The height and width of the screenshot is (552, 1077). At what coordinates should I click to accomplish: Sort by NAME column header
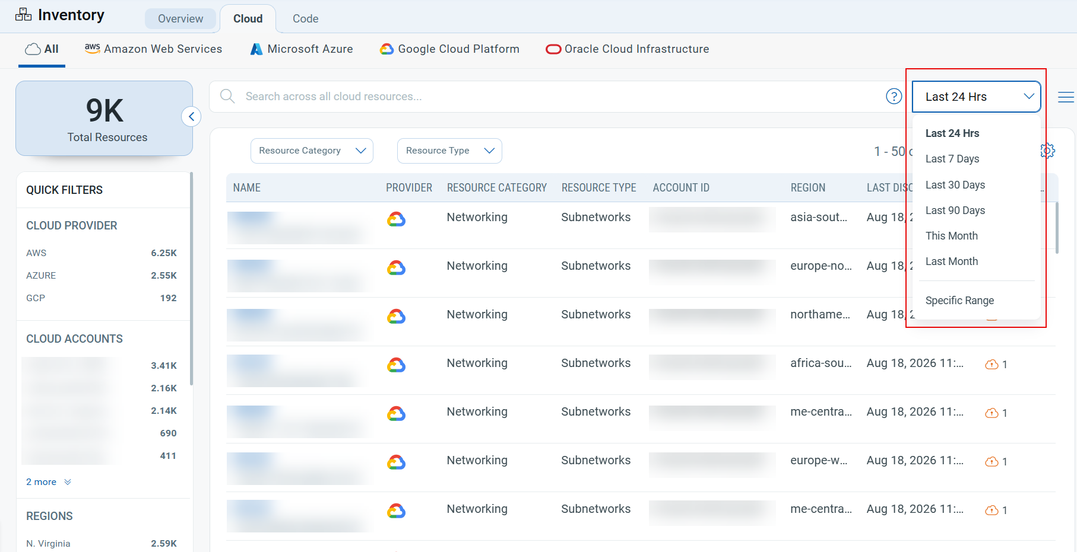point(247,188)
